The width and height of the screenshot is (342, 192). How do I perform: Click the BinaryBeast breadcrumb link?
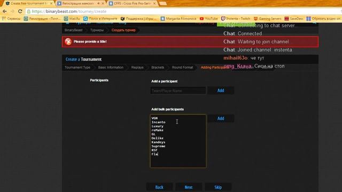(x=74, y=30)
